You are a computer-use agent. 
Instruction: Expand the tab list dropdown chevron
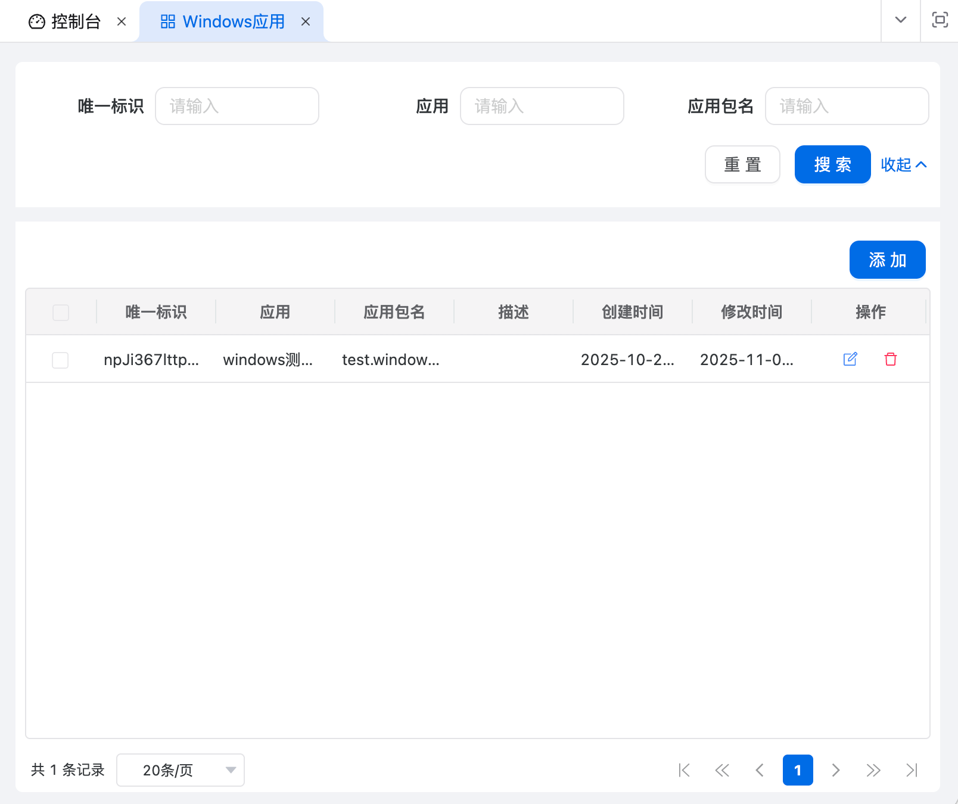point(901,20)
